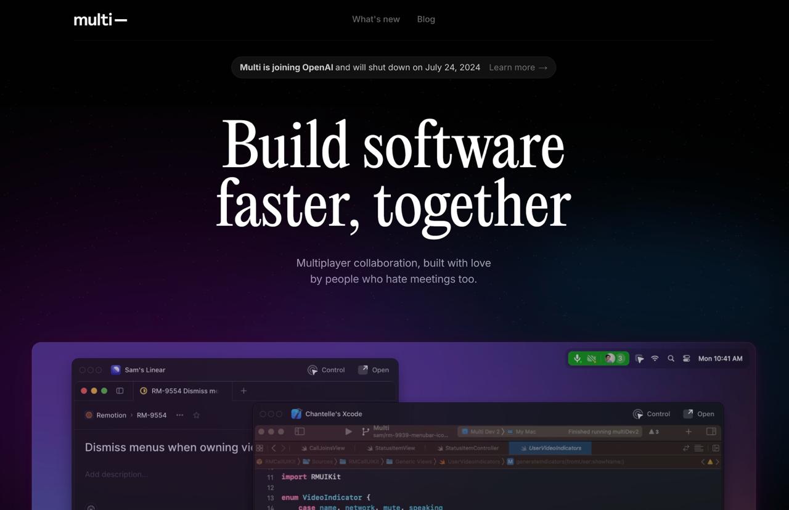Click the 'Multi is joining OpenAI' announcement text
The image size is (789, 510).
pyautogui.click(x=287, y=67)
